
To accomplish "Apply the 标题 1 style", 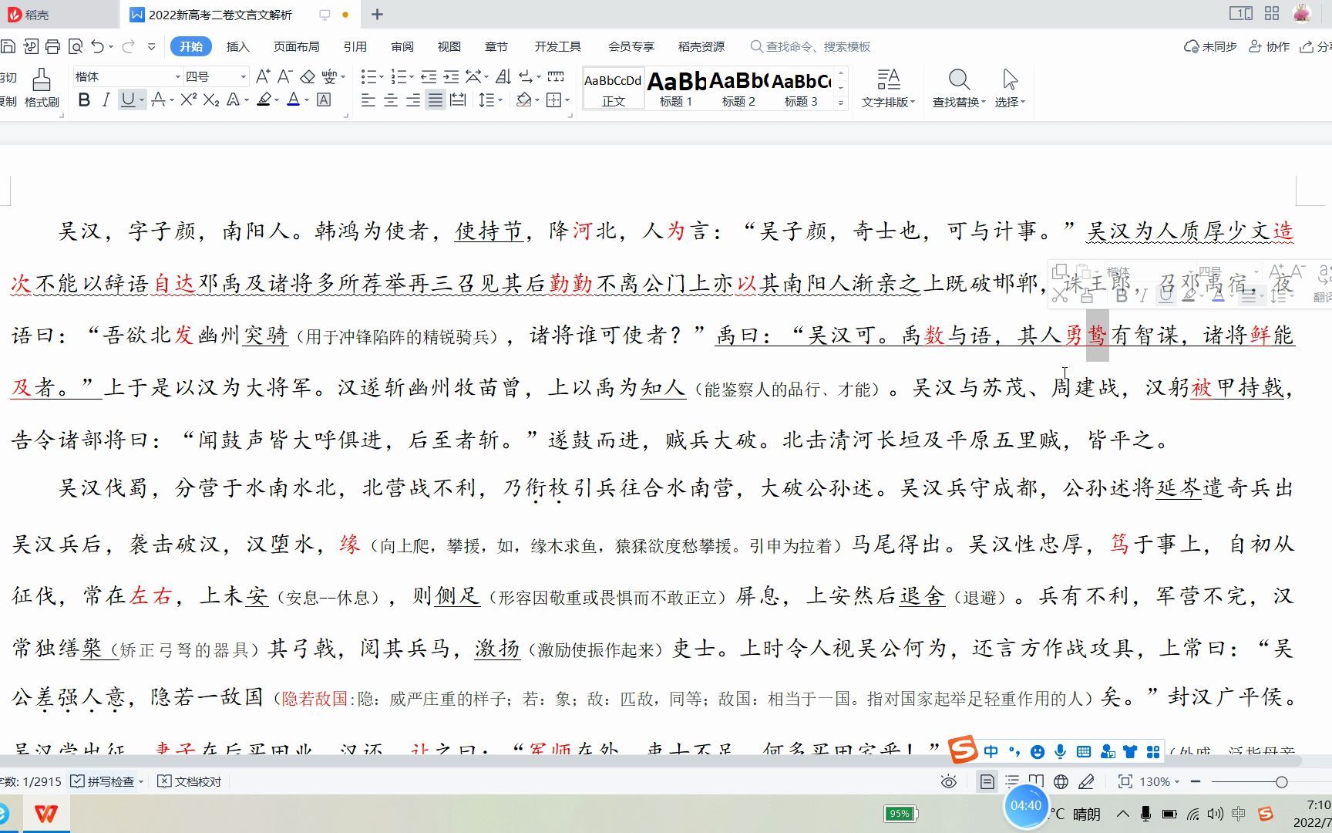I will [x=676, y=88].
